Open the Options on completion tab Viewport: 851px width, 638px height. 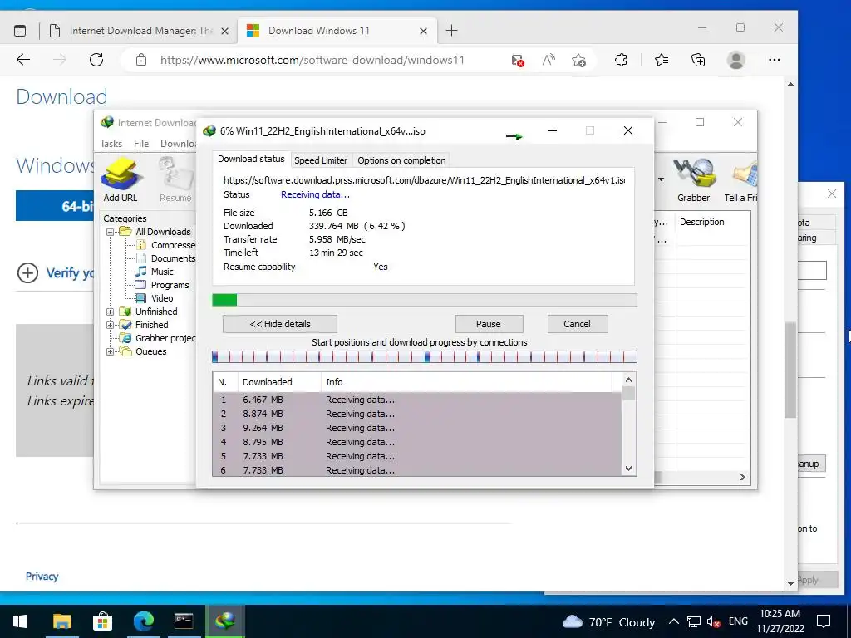click(401, 160)
